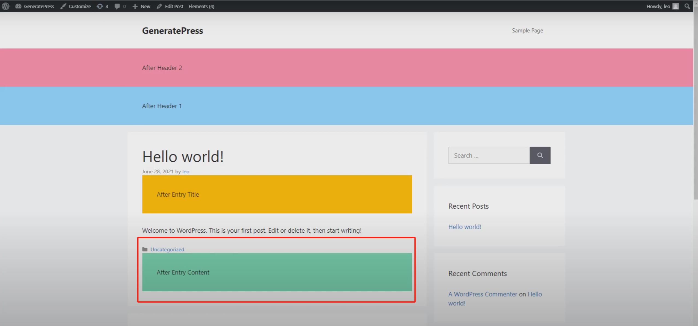Open Hello world! under Recent Posts
Screen dimensions: 698x326
pyautogui.click(x=465, y=227)
